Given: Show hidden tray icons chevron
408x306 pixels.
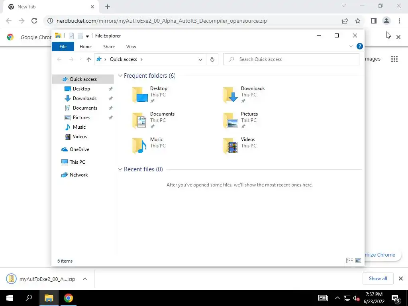Looking at the screenshot, I should point(337,298).
